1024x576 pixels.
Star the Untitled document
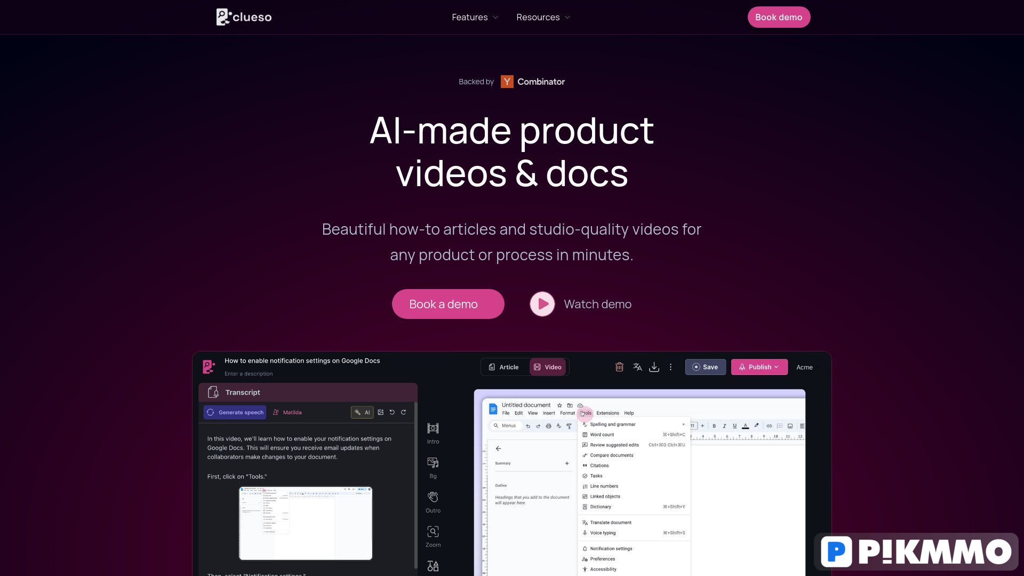coord(559,405)
